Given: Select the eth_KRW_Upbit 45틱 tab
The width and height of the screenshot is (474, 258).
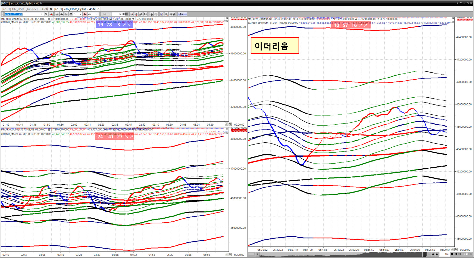Looking at the screenshot, I should coord(75,9).
